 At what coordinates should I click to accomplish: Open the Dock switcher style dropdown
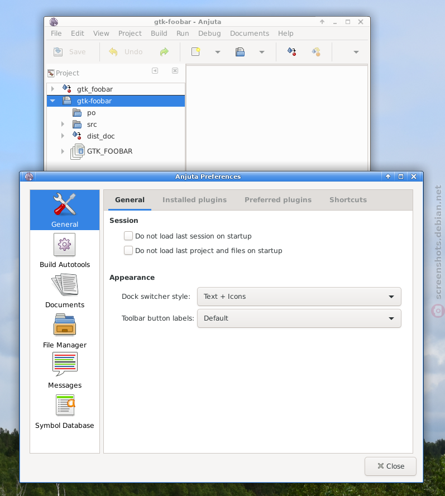click(299, 297)
